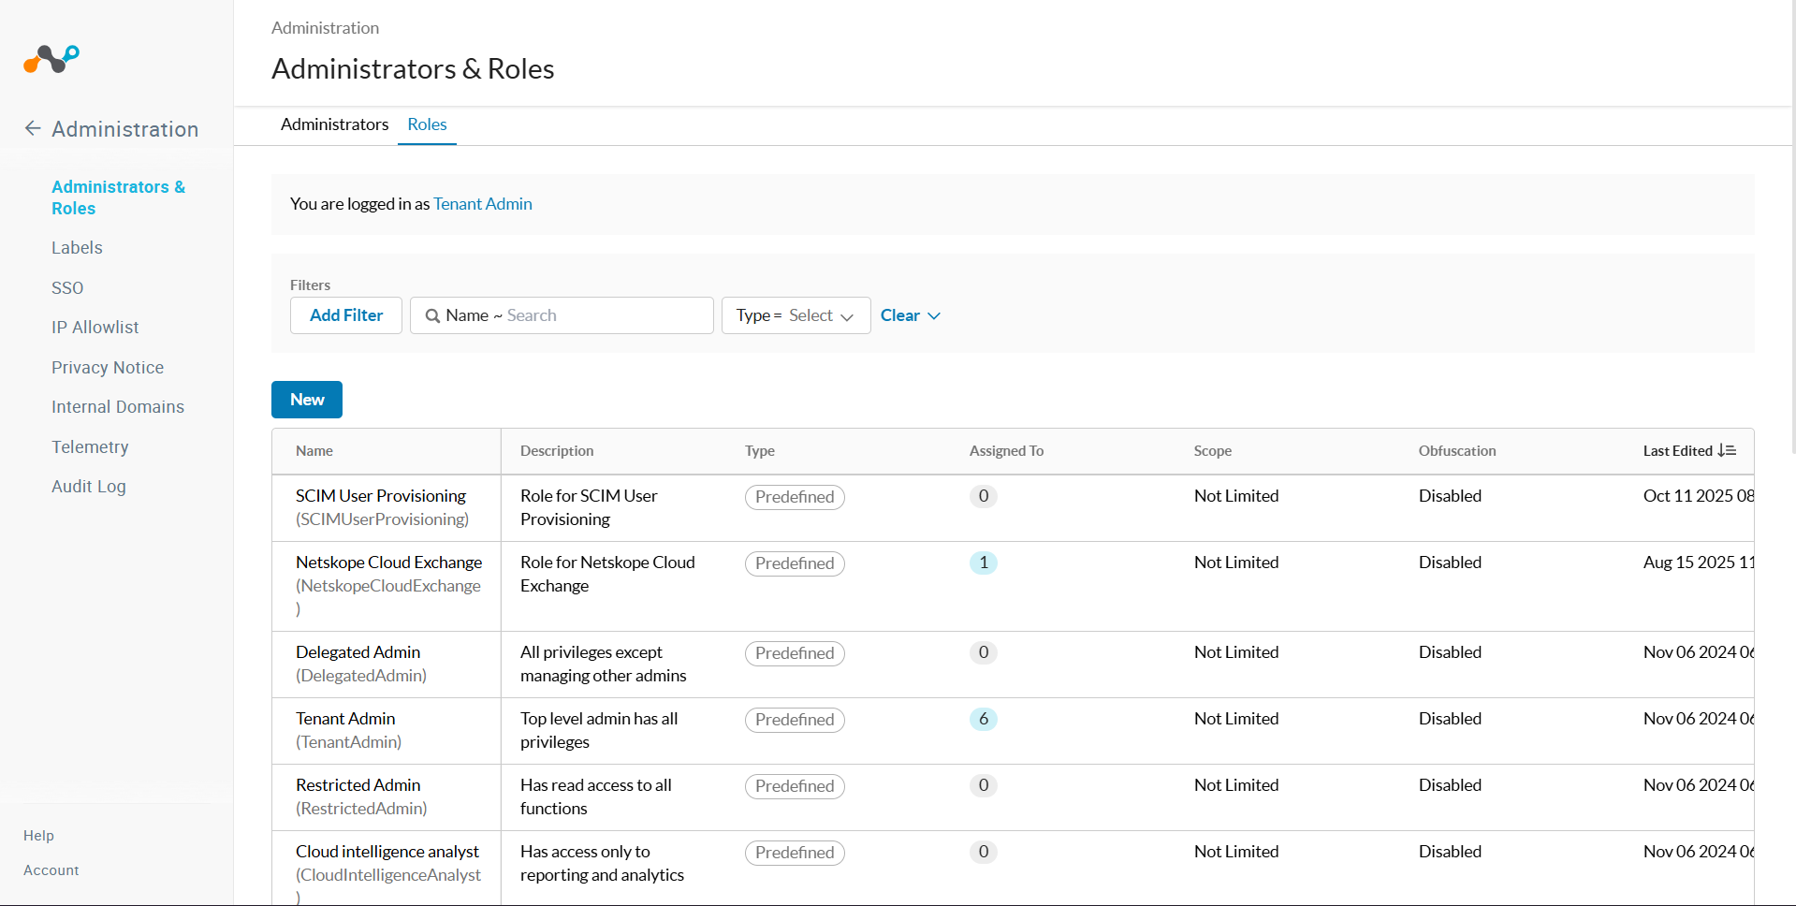Switch to the Administrators tab
1796x906 pixels.
(x=334, y=124)
